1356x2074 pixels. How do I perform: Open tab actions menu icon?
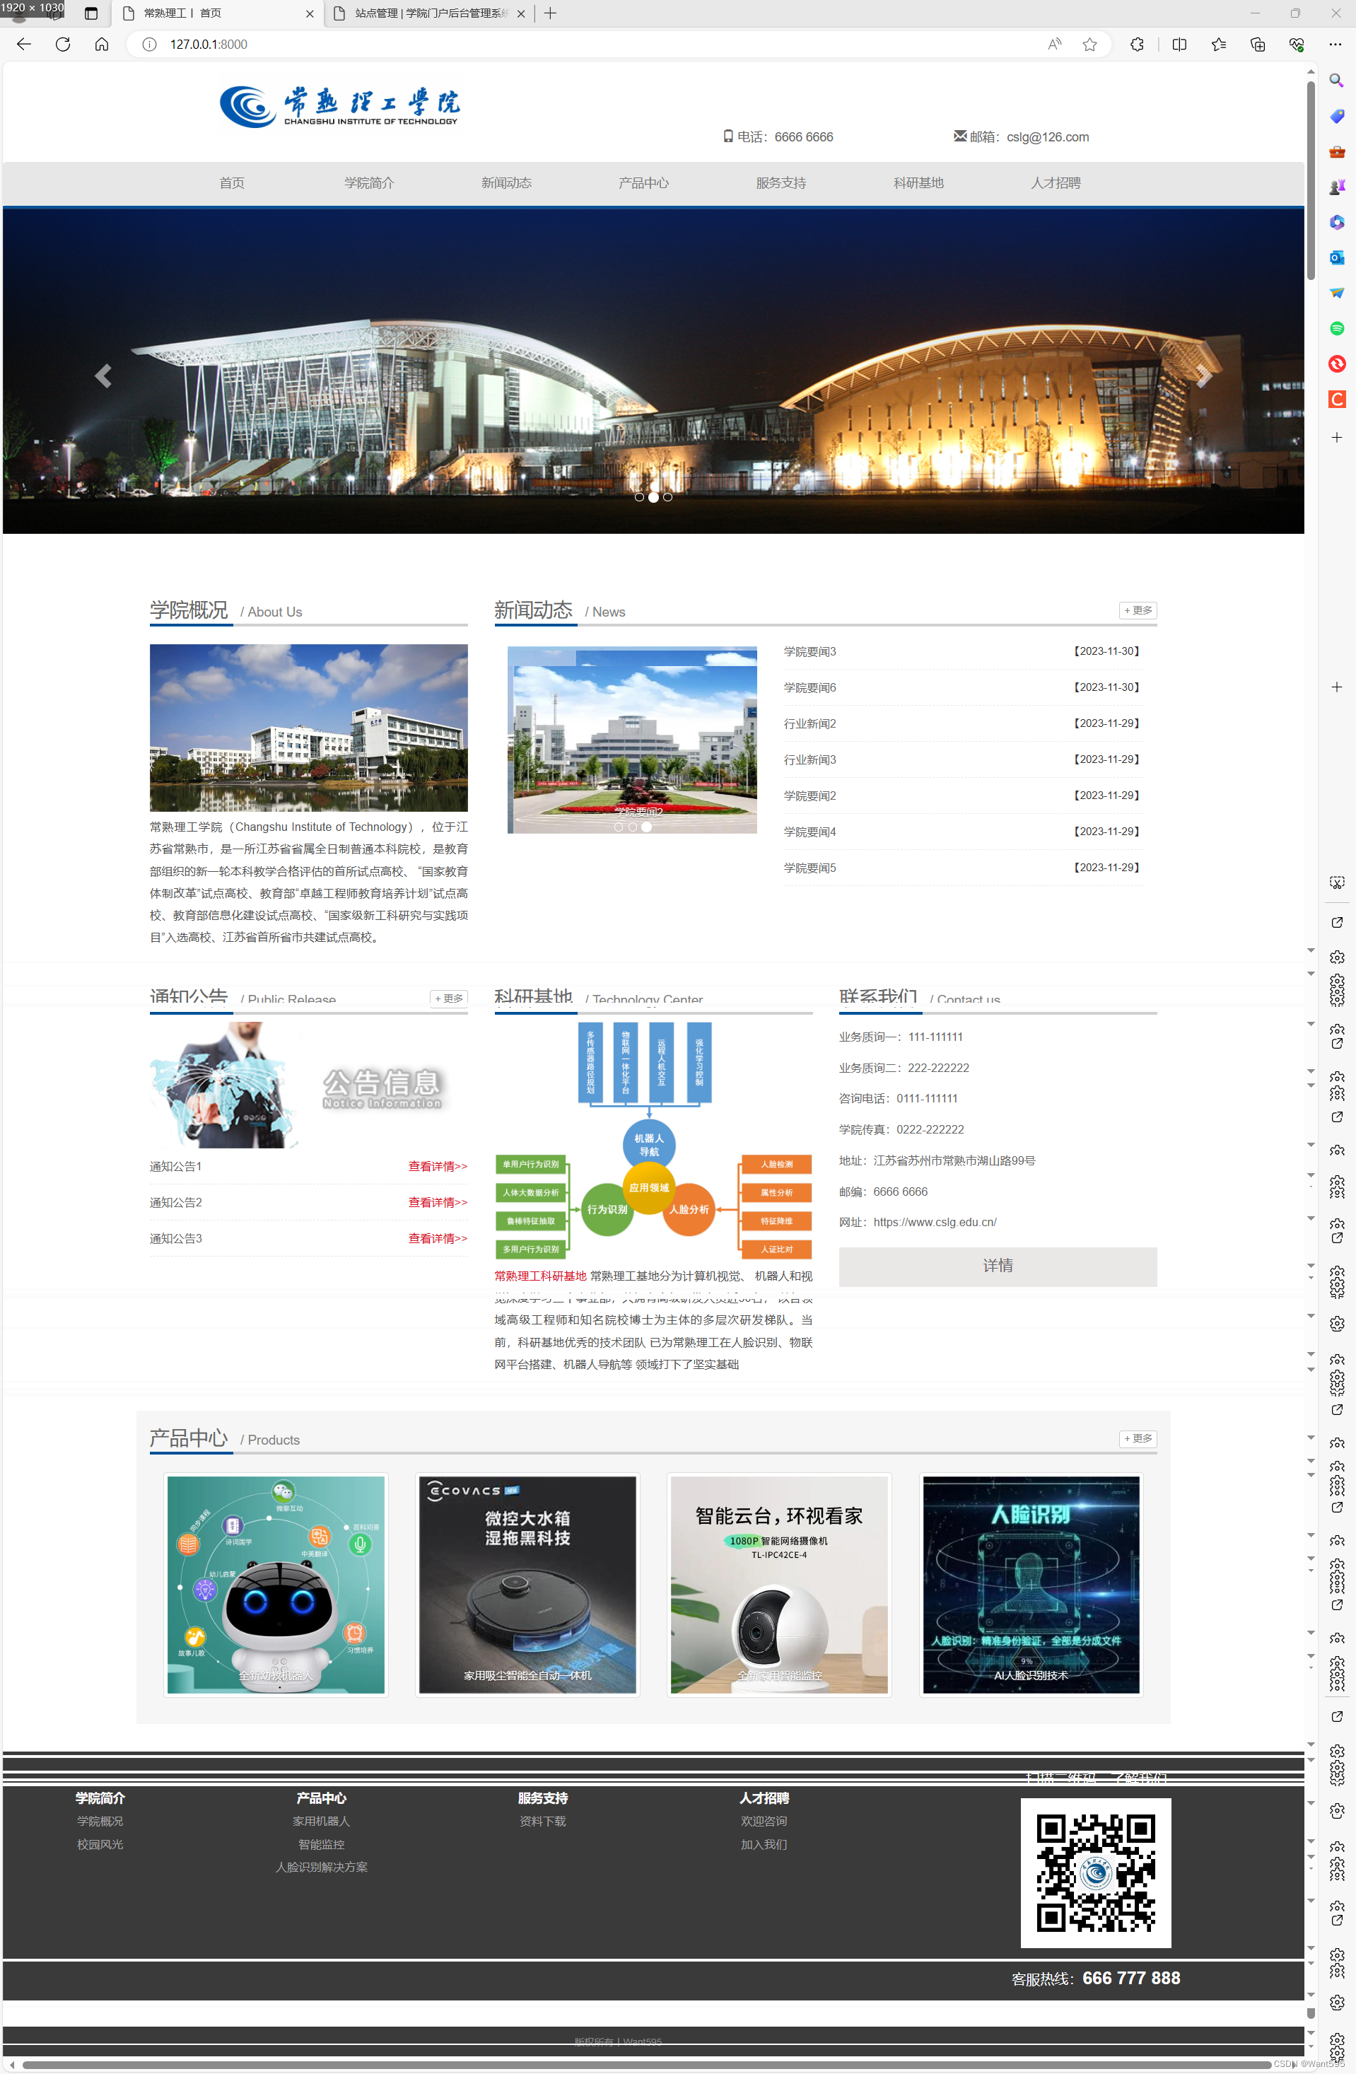(90, 13)
